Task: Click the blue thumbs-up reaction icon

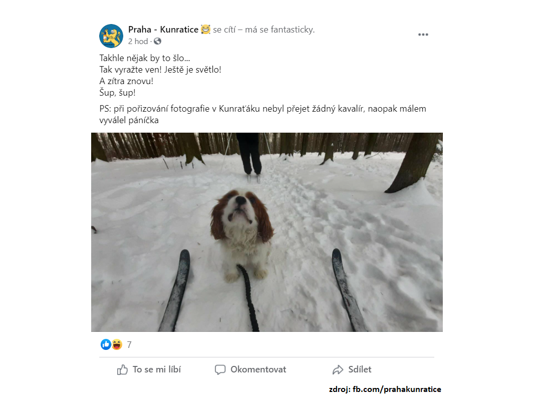Action: pyautogui.click(x=106, y=344)
